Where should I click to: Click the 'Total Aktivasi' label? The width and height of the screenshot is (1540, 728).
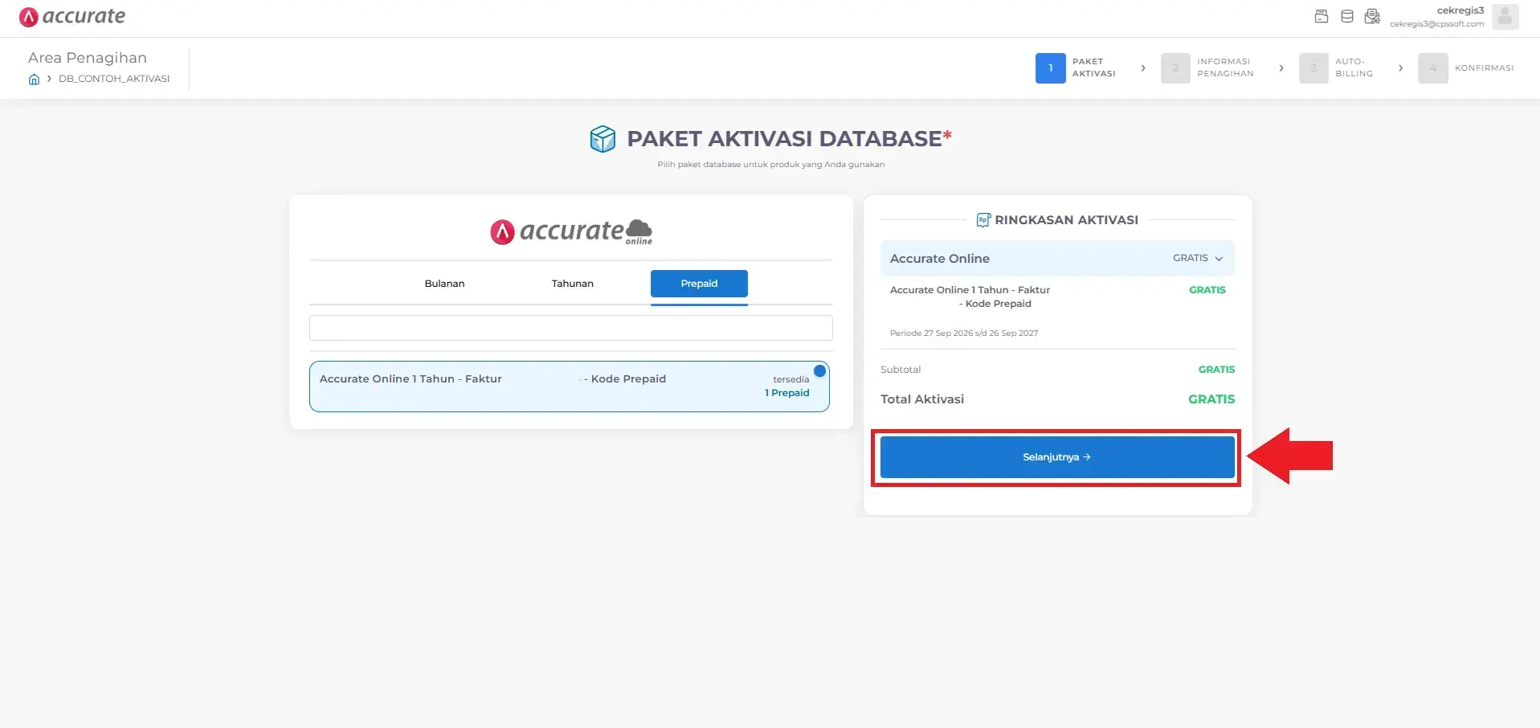(x=922, y=399)
